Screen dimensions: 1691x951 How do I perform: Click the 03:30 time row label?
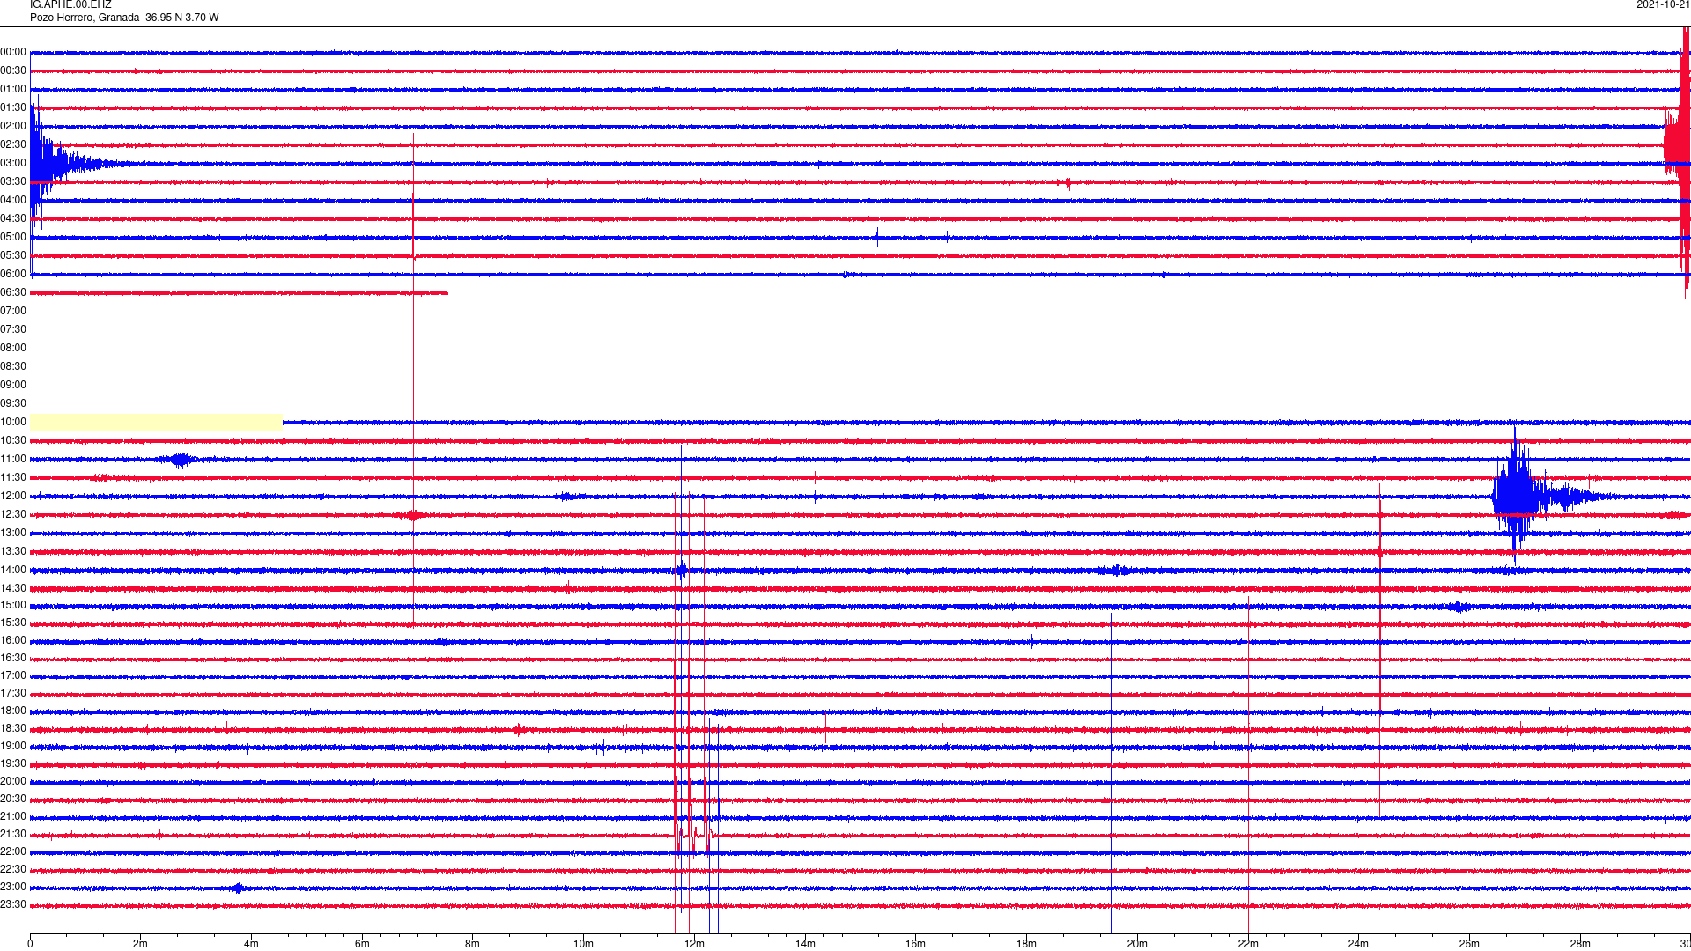(x=13, y=181)
